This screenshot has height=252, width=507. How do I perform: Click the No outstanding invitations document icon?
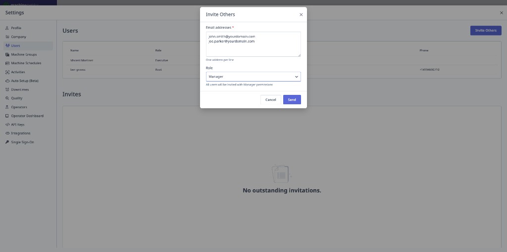[281, 174]
